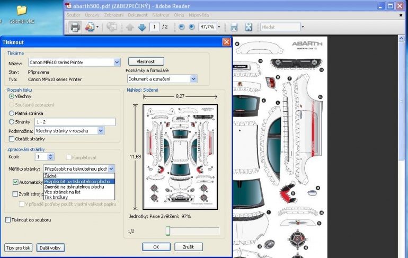Click the zoom percentage field 47,7%
408x258 pixels.
pyautogui.click(x=207, y=27)
